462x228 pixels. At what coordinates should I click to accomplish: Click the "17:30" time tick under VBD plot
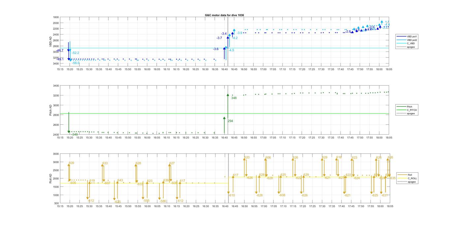point(322,69)
